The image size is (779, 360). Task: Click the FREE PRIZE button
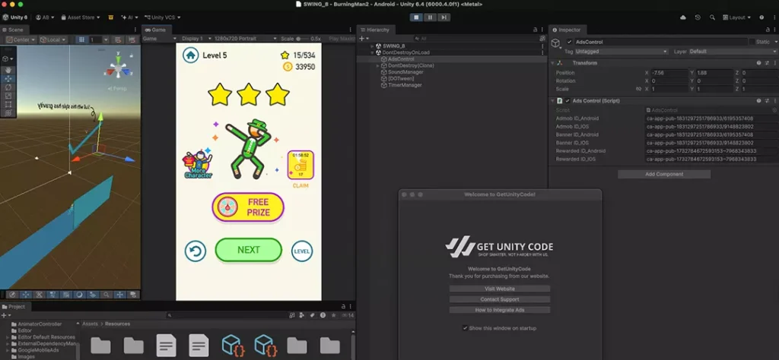point(248,207)
